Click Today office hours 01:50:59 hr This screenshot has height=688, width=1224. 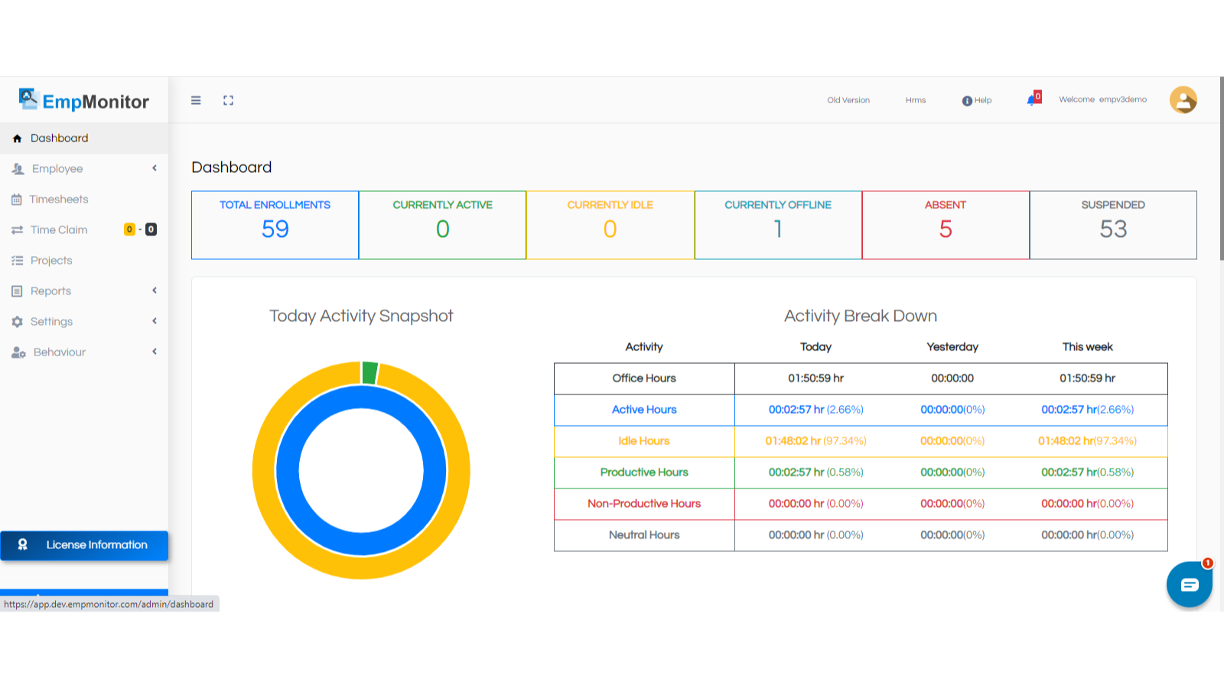[815, 378]
